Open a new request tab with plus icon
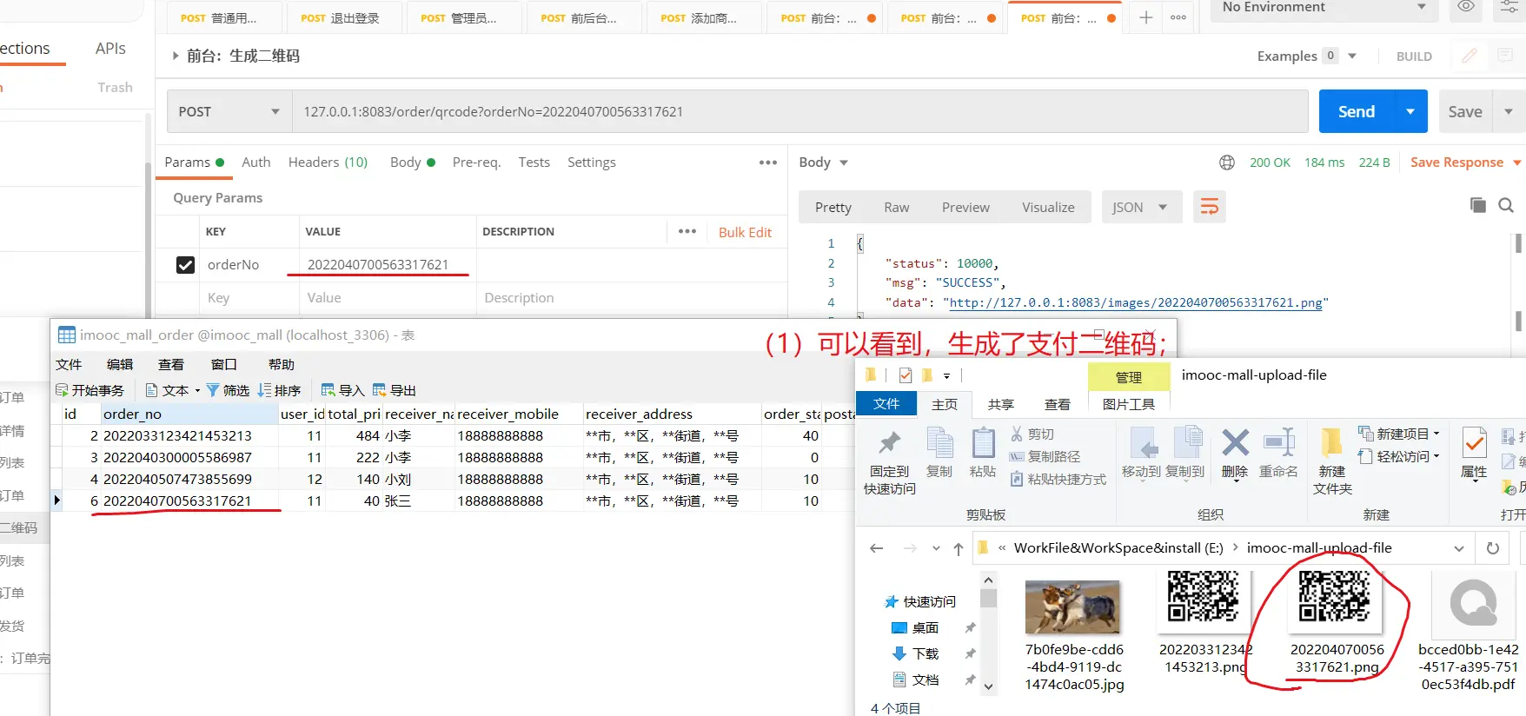The image size is (1526, 716). [x=1146, y=17]
